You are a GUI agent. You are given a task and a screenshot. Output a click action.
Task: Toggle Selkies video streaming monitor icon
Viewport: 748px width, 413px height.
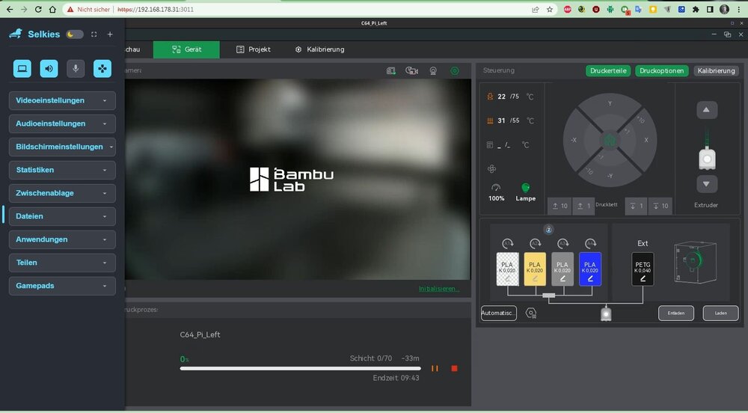22,69
